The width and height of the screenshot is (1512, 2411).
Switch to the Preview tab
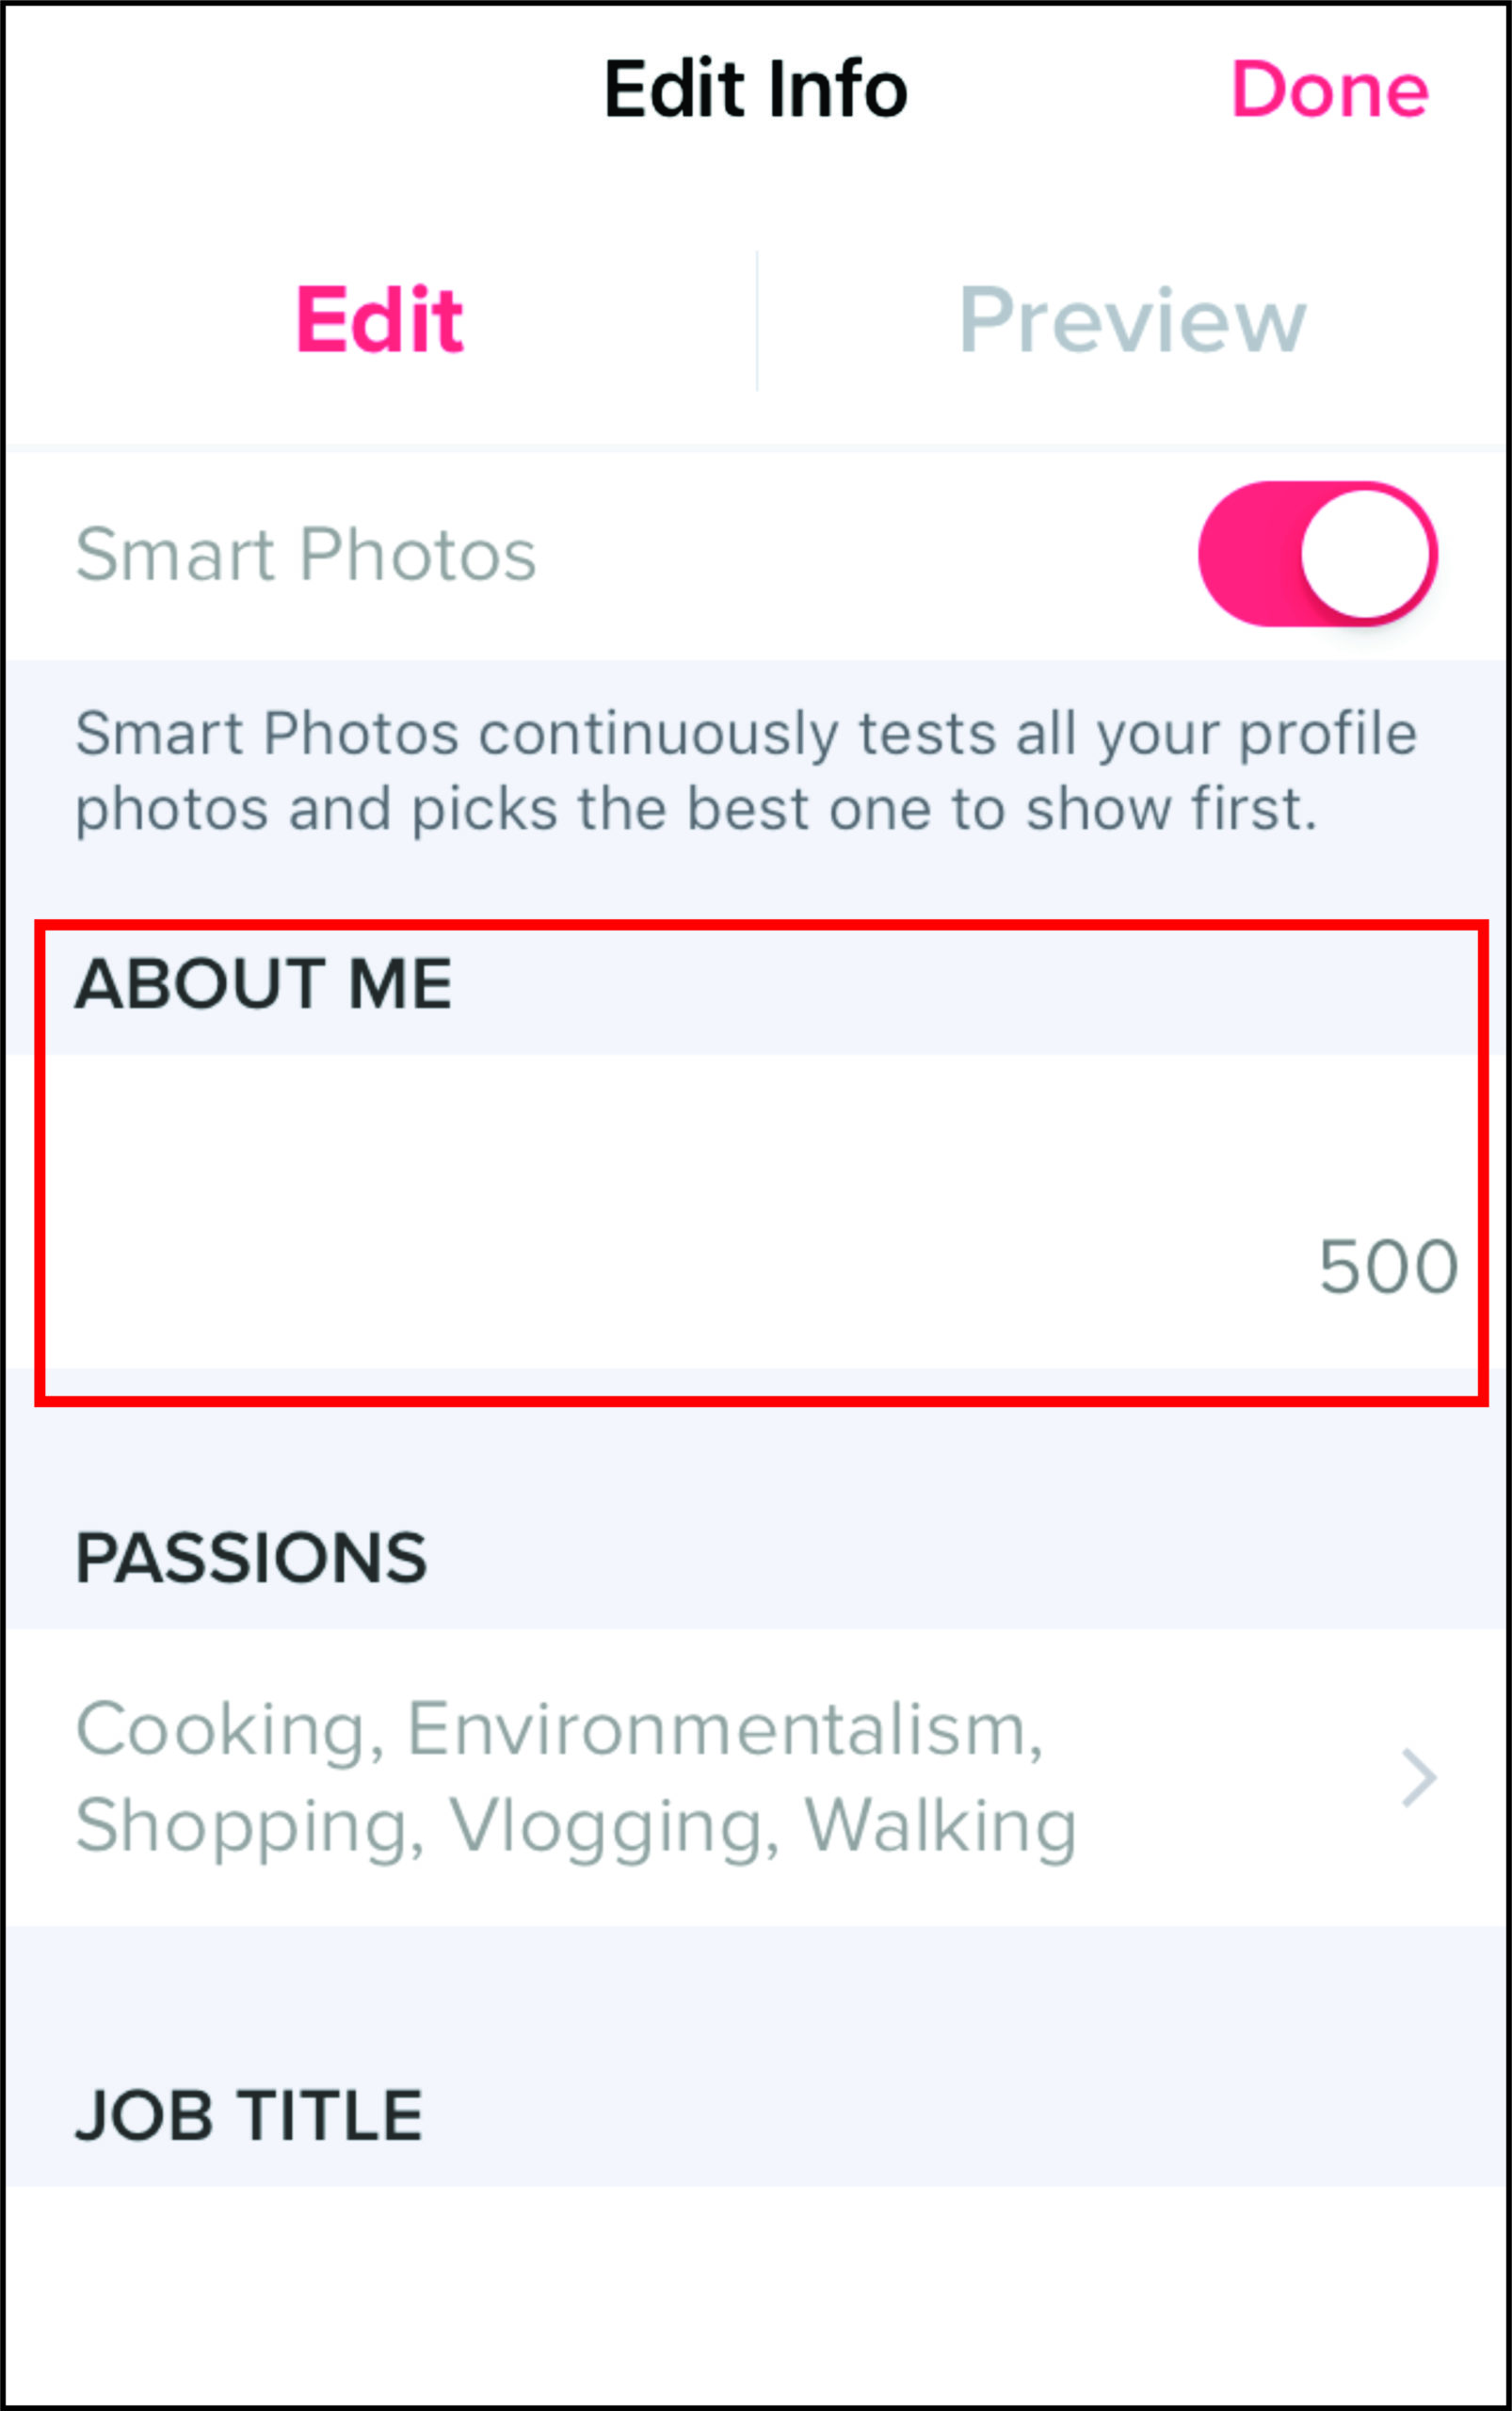[1132, 320]
